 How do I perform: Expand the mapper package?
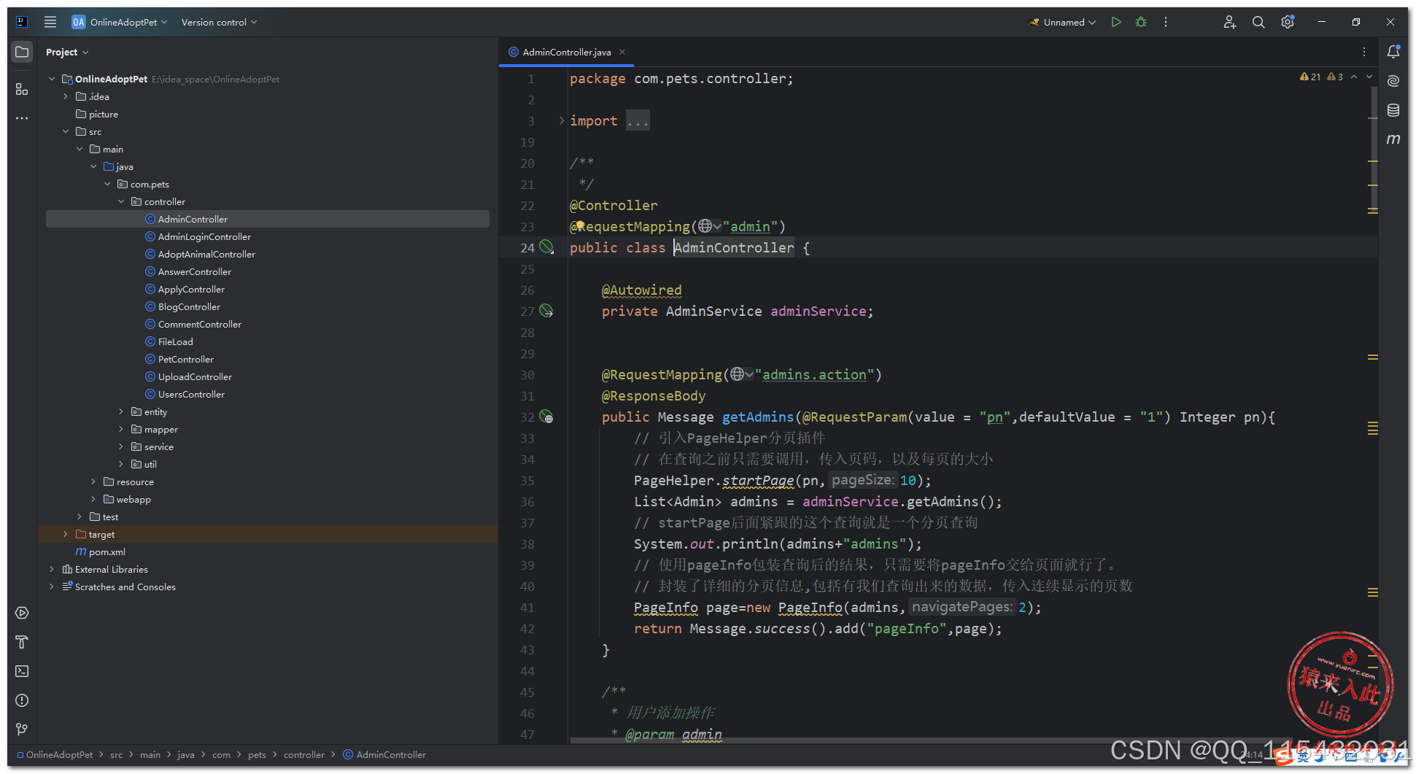tap(121, 429)
